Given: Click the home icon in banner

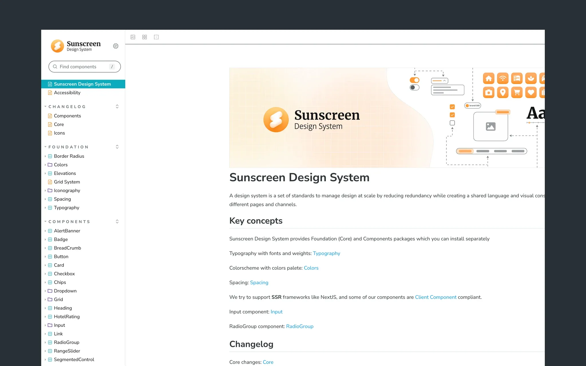Looking at the screenshot, I should point(489,78).
